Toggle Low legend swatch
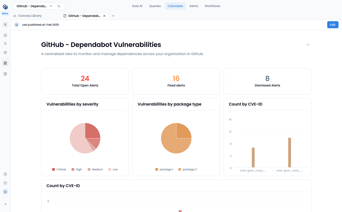342x212 pixels. [x=110, y=169]
